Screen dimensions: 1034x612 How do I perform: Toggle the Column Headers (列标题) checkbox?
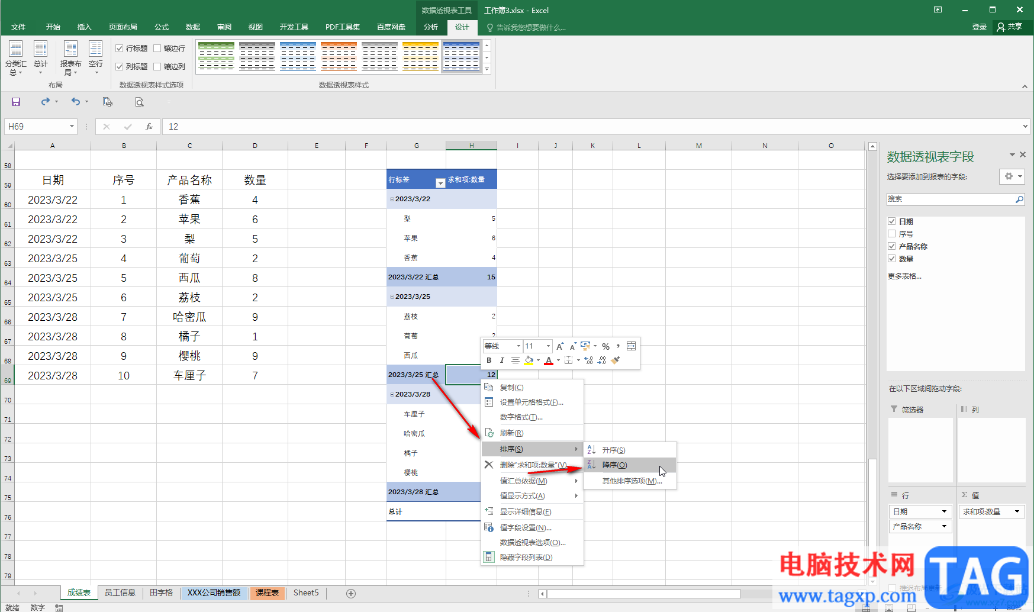pyautogui.click(x=120, y=67)
